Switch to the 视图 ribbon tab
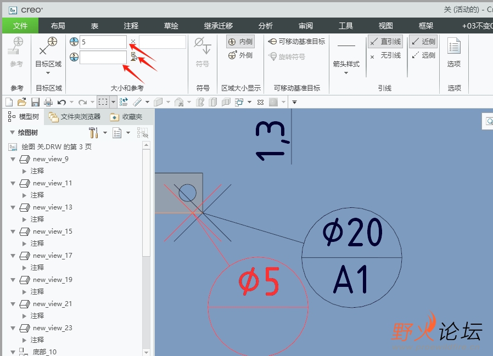 [386, 26]
